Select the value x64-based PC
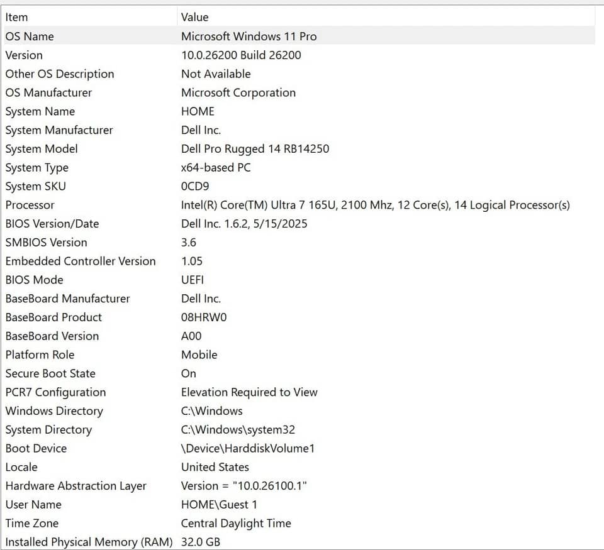 pos(216,167)
